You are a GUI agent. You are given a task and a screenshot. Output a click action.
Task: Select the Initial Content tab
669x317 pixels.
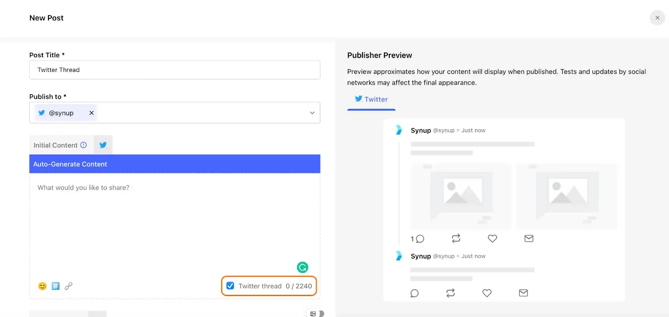tap(61, 145)
